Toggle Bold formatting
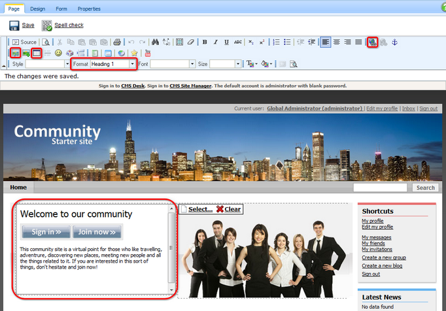Screen dimensions: 446x311 point(205,42)
